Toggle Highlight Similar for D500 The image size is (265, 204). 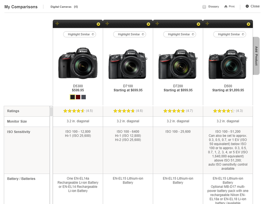click(230, 34)
